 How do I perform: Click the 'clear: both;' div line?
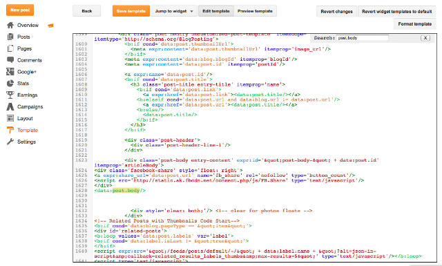pos(221,211)
